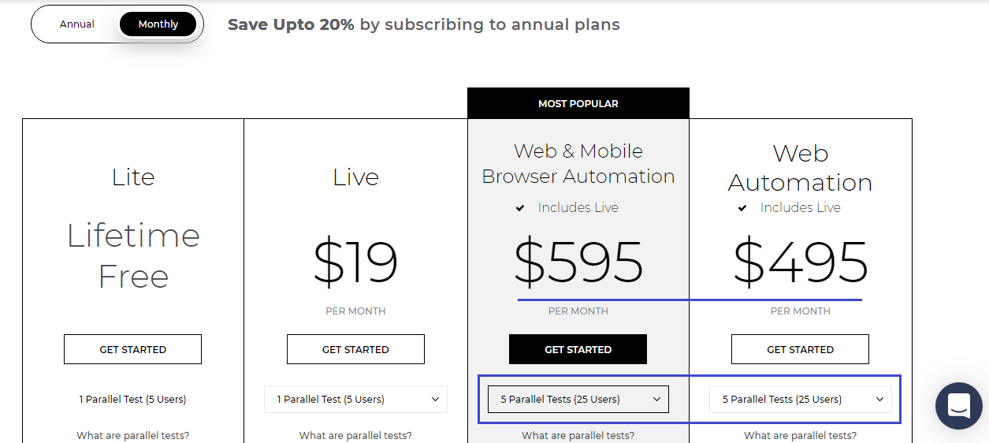Get started with the $19 Live plan

point(355,349)
